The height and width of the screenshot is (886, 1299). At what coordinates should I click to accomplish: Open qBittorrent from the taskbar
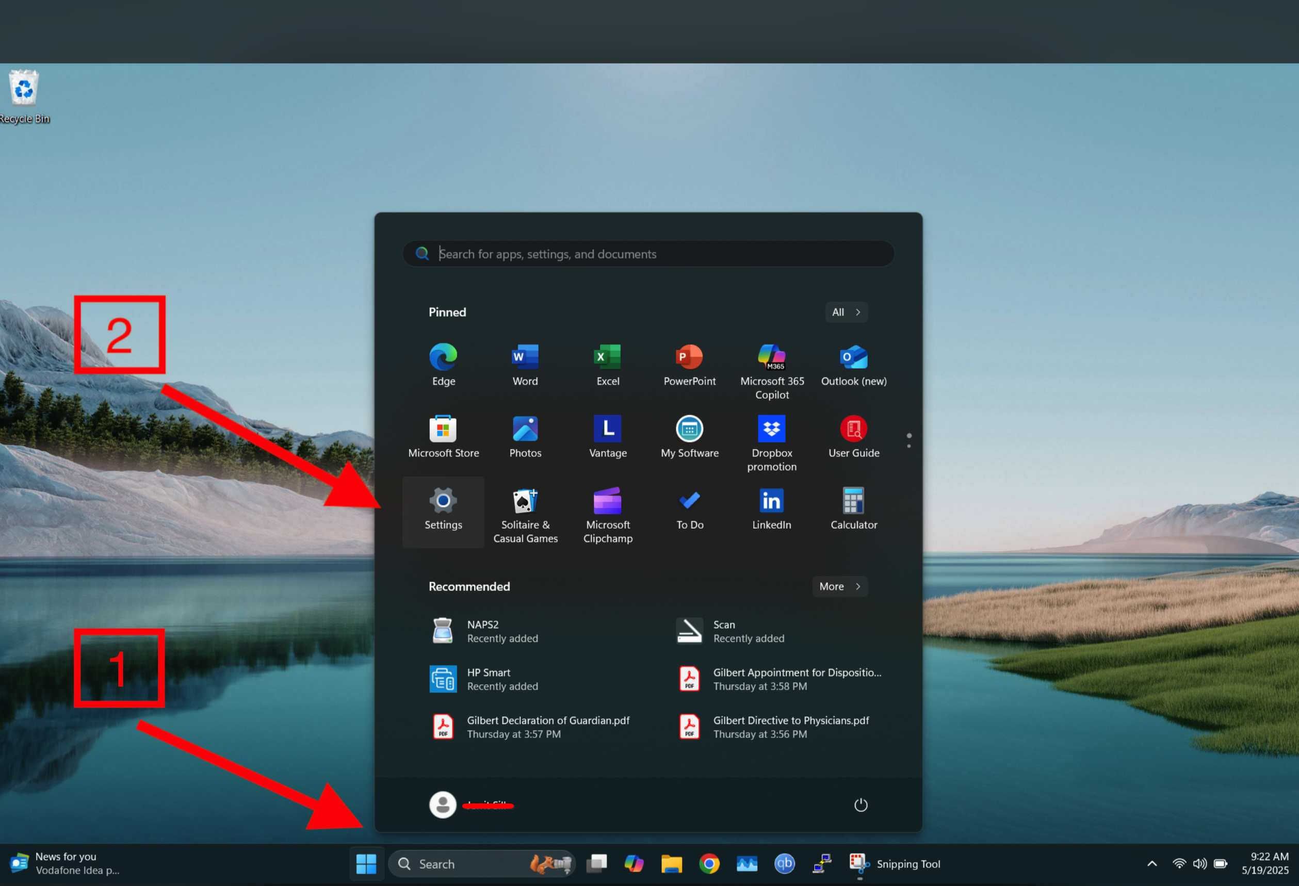coord(784,864)
